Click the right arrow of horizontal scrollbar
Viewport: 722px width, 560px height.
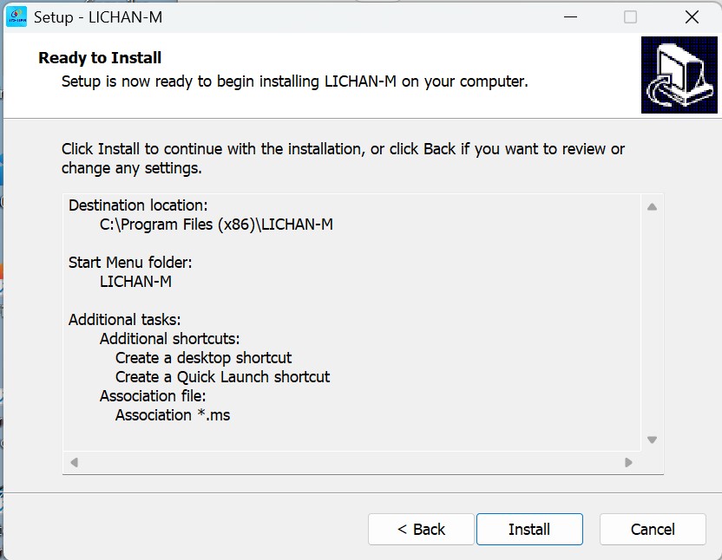pyautogui.click(x=628, y=462)
